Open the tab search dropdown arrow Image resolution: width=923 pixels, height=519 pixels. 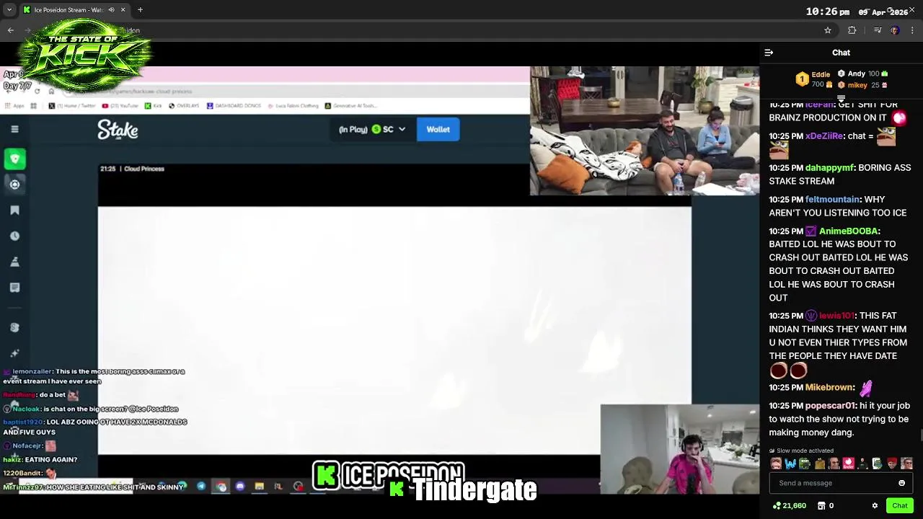(x=9, y=10)
